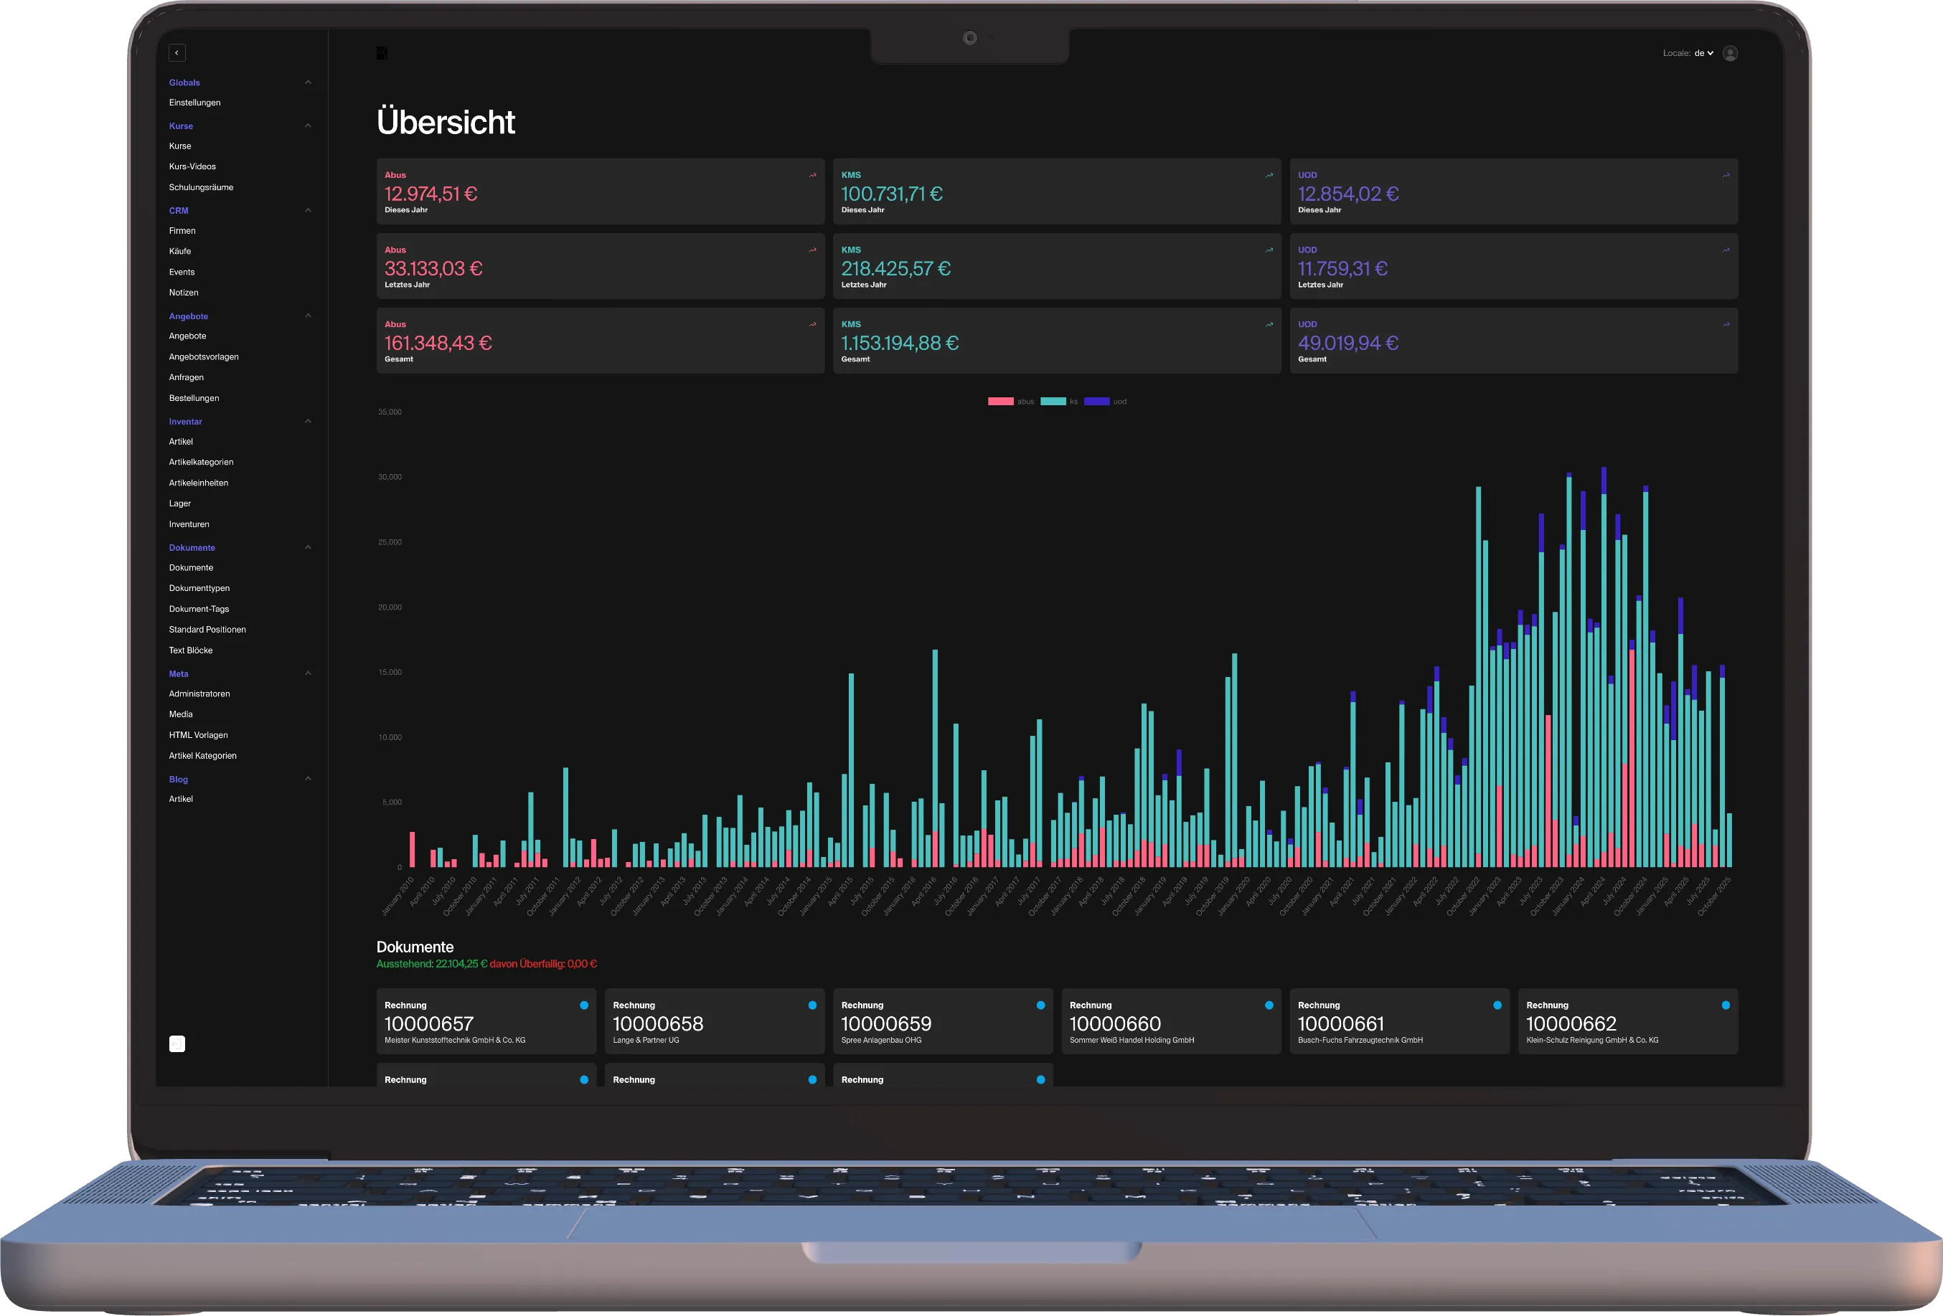1943x1316 pixels.
Task: Open Firmen under CRM
Action: point(182,231)
